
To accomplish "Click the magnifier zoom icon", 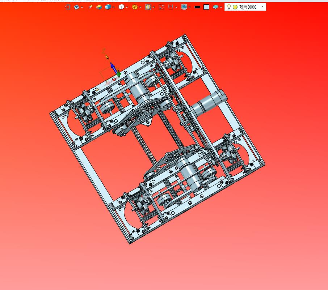I will point(148,7).
